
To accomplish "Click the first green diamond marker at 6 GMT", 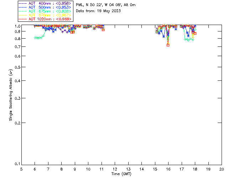I will (x=35, y=38).
